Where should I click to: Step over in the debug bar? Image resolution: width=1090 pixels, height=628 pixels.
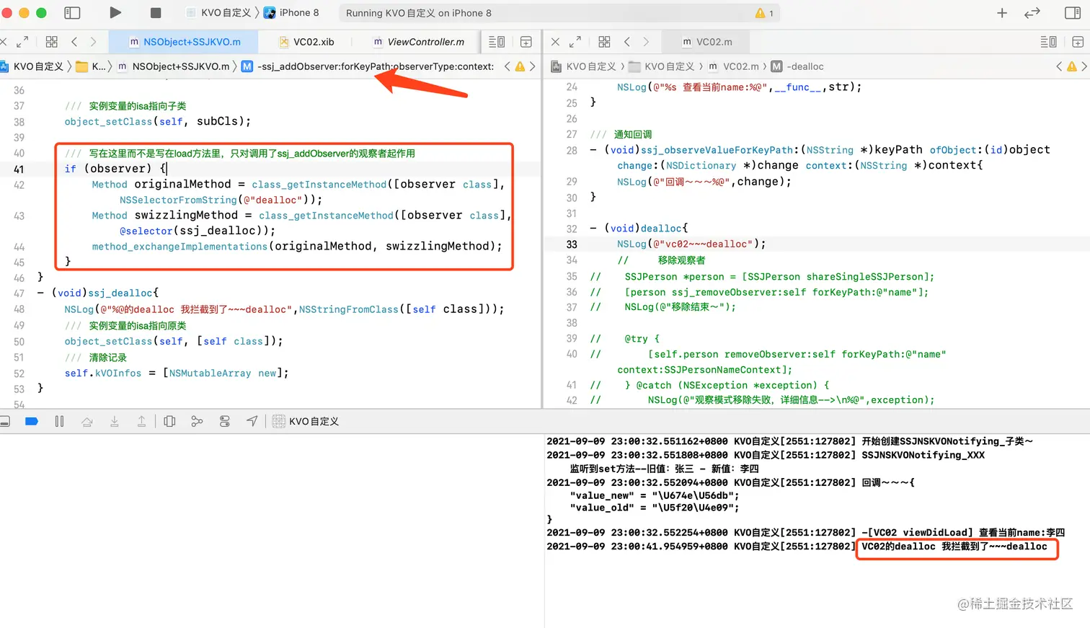[x=87, y=421]
